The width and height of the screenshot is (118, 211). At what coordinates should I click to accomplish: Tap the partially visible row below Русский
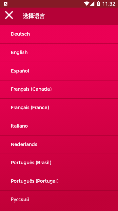59,210
